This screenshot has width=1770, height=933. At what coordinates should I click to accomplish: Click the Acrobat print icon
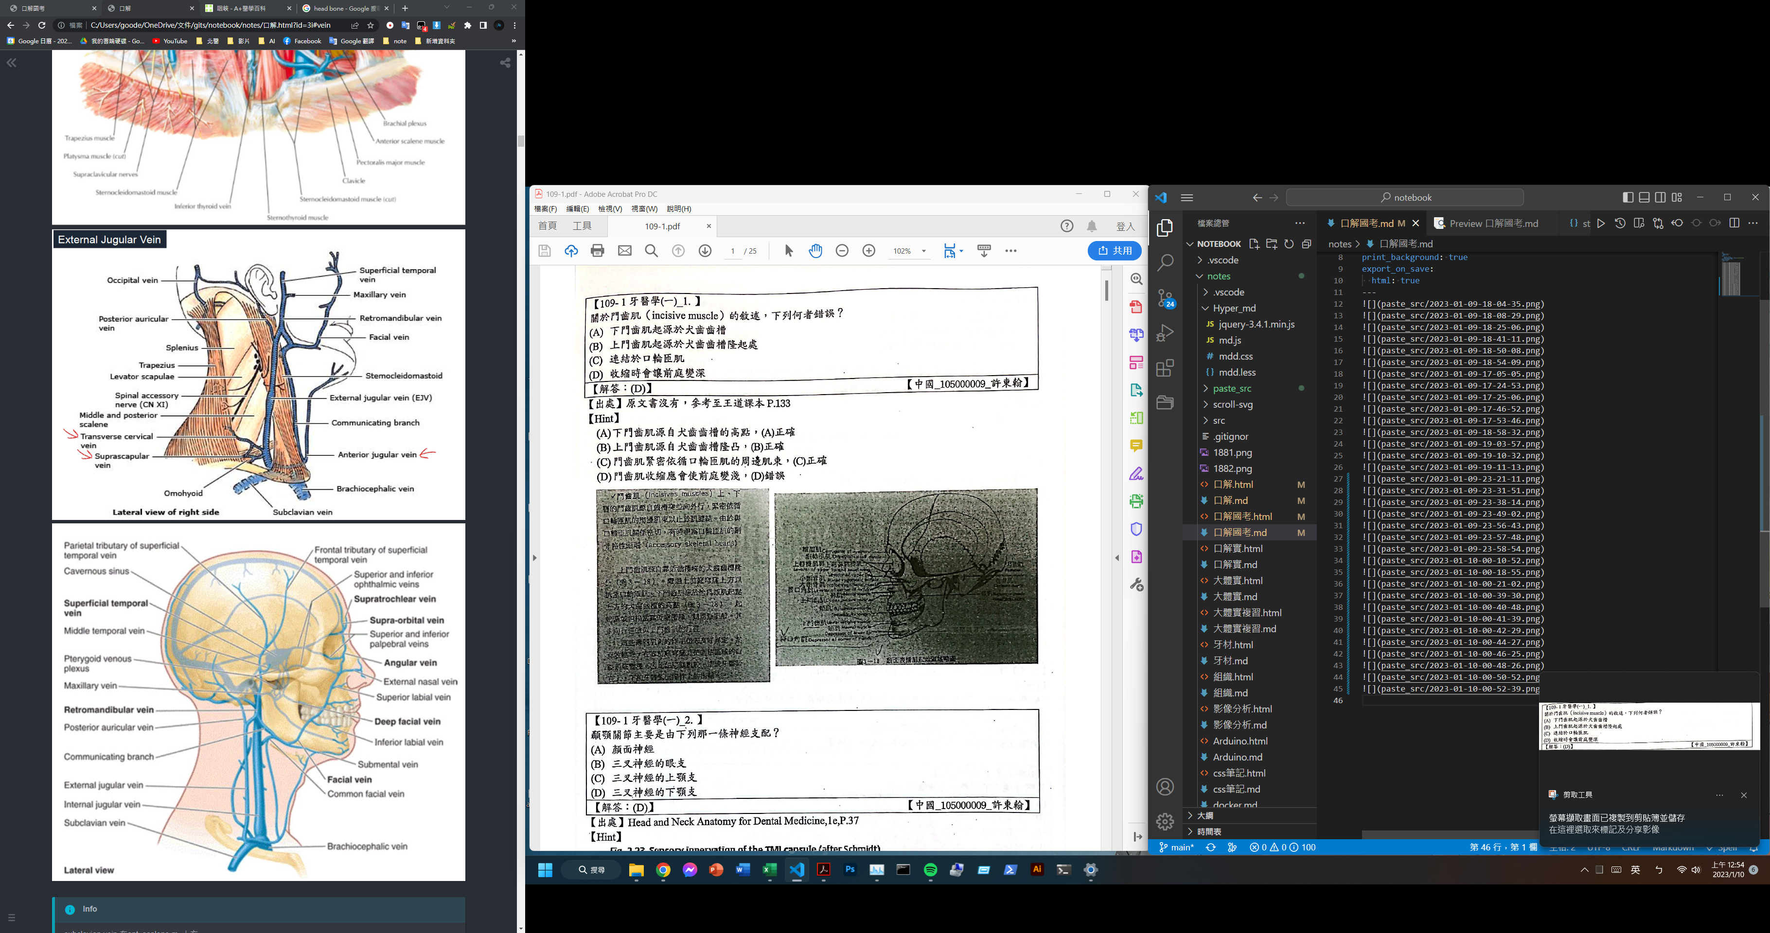[x=597, y=251]
